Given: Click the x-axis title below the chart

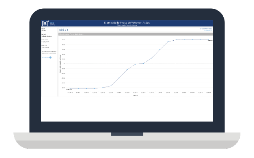Looking at the screenshot, I should (135, 96).
